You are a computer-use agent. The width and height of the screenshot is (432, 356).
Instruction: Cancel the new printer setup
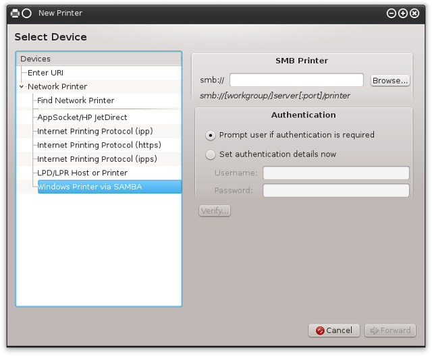[x=334, y=330]
